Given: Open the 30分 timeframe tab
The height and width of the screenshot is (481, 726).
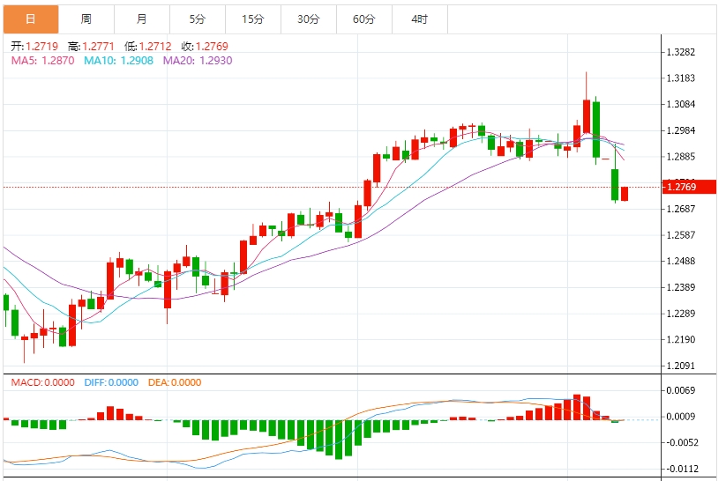Looking at the screenshot, I should tap(309, 19).
